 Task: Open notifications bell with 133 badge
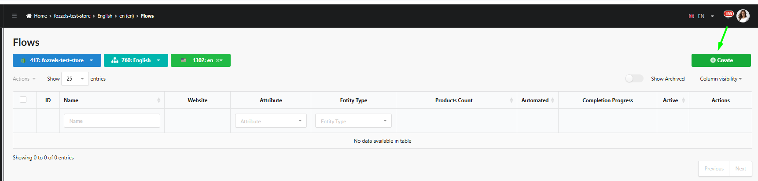729,15
